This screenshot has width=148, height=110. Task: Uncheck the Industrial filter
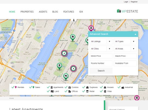pyautogui.click(x=119, y=87)
